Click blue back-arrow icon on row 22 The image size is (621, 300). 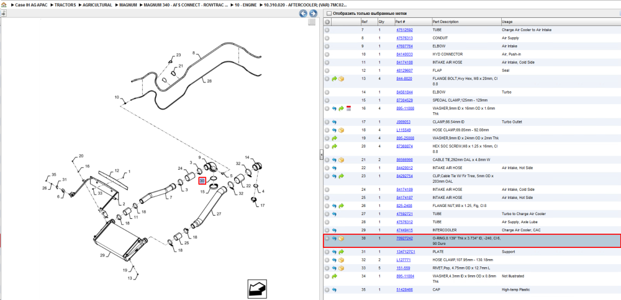point(334,168)
